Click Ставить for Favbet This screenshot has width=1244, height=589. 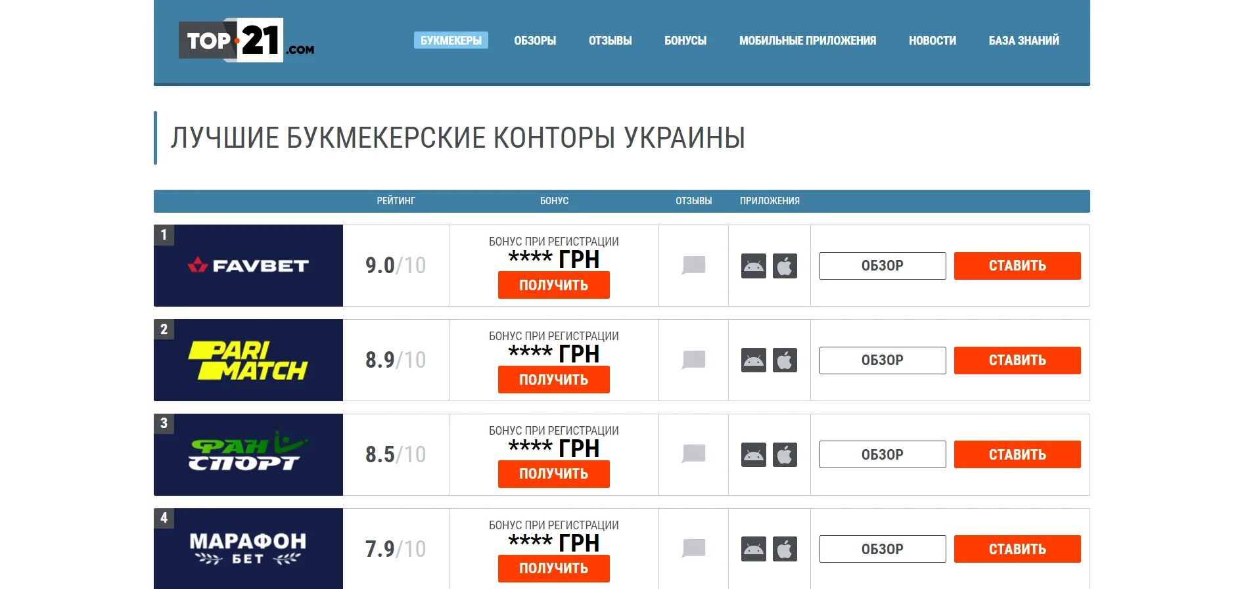click(1017, 266)
